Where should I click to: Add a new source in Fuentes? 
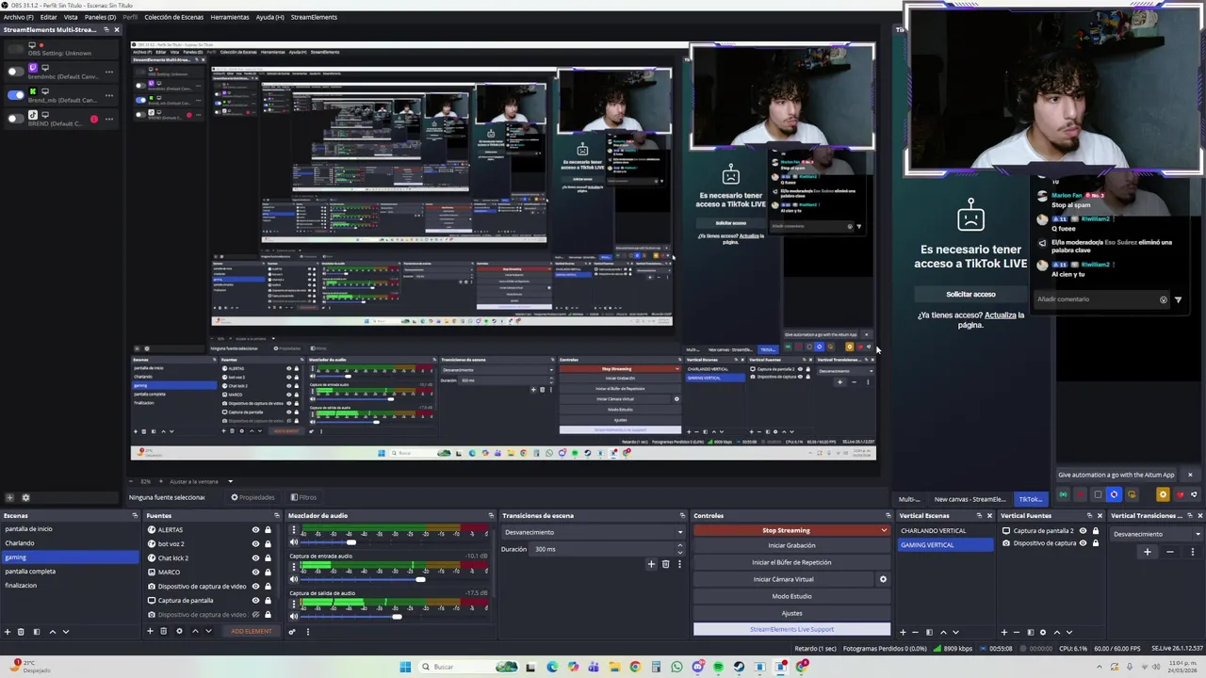150,631
